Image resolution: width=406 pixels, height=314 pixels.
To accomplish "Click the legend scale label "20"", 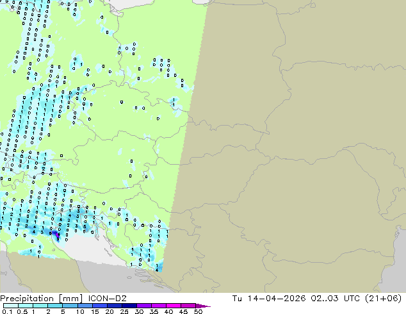I will 110,311.
